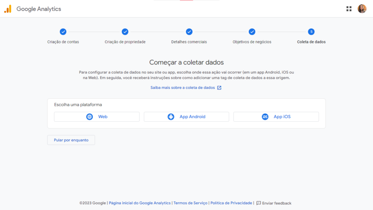This screenshot has height=210, width=373.
Task: Click the iOS badge icon
Action: click(265, 117)
